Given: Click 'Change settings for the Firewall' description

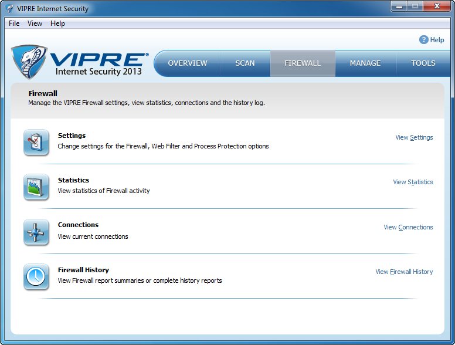Looking at the screenshot, I should pyautogui.click(x=163, y=146).
